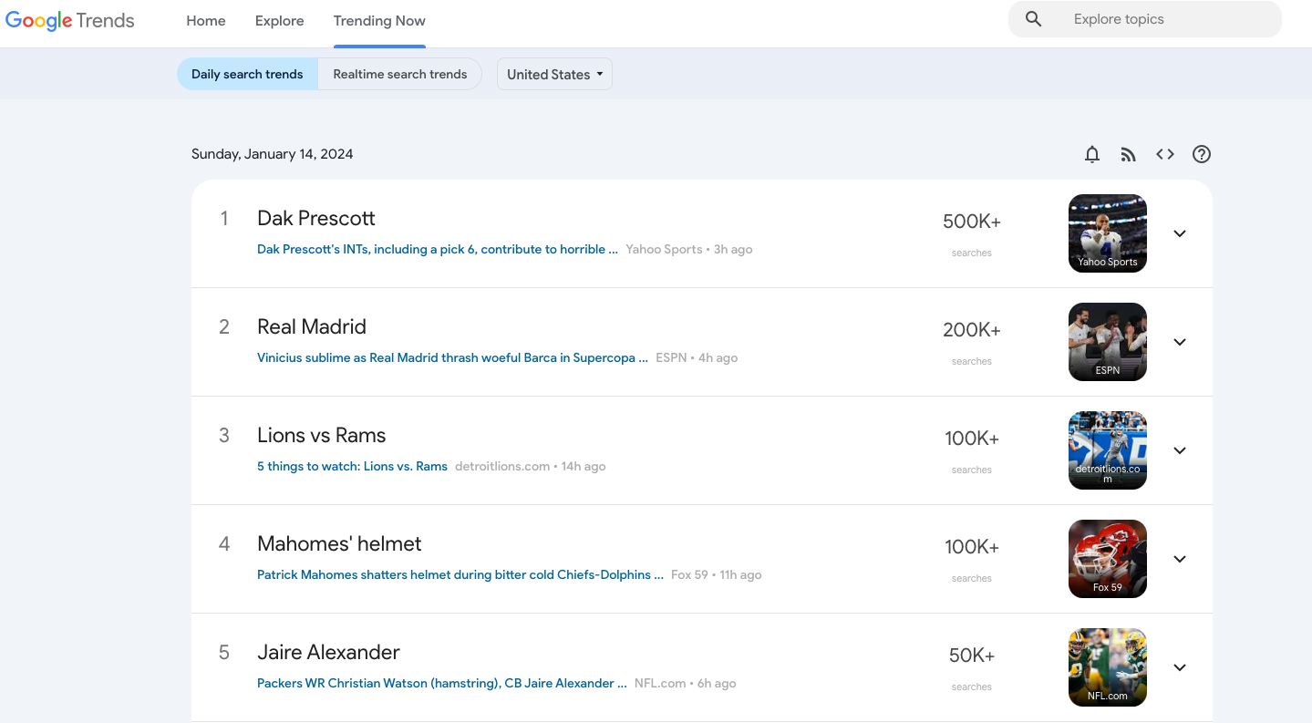Image resolution: width=1312 pixels, height=723 pixels.
Task: Expand the Mahomes' helmet trend chevron
Action: pos(1179,559)
